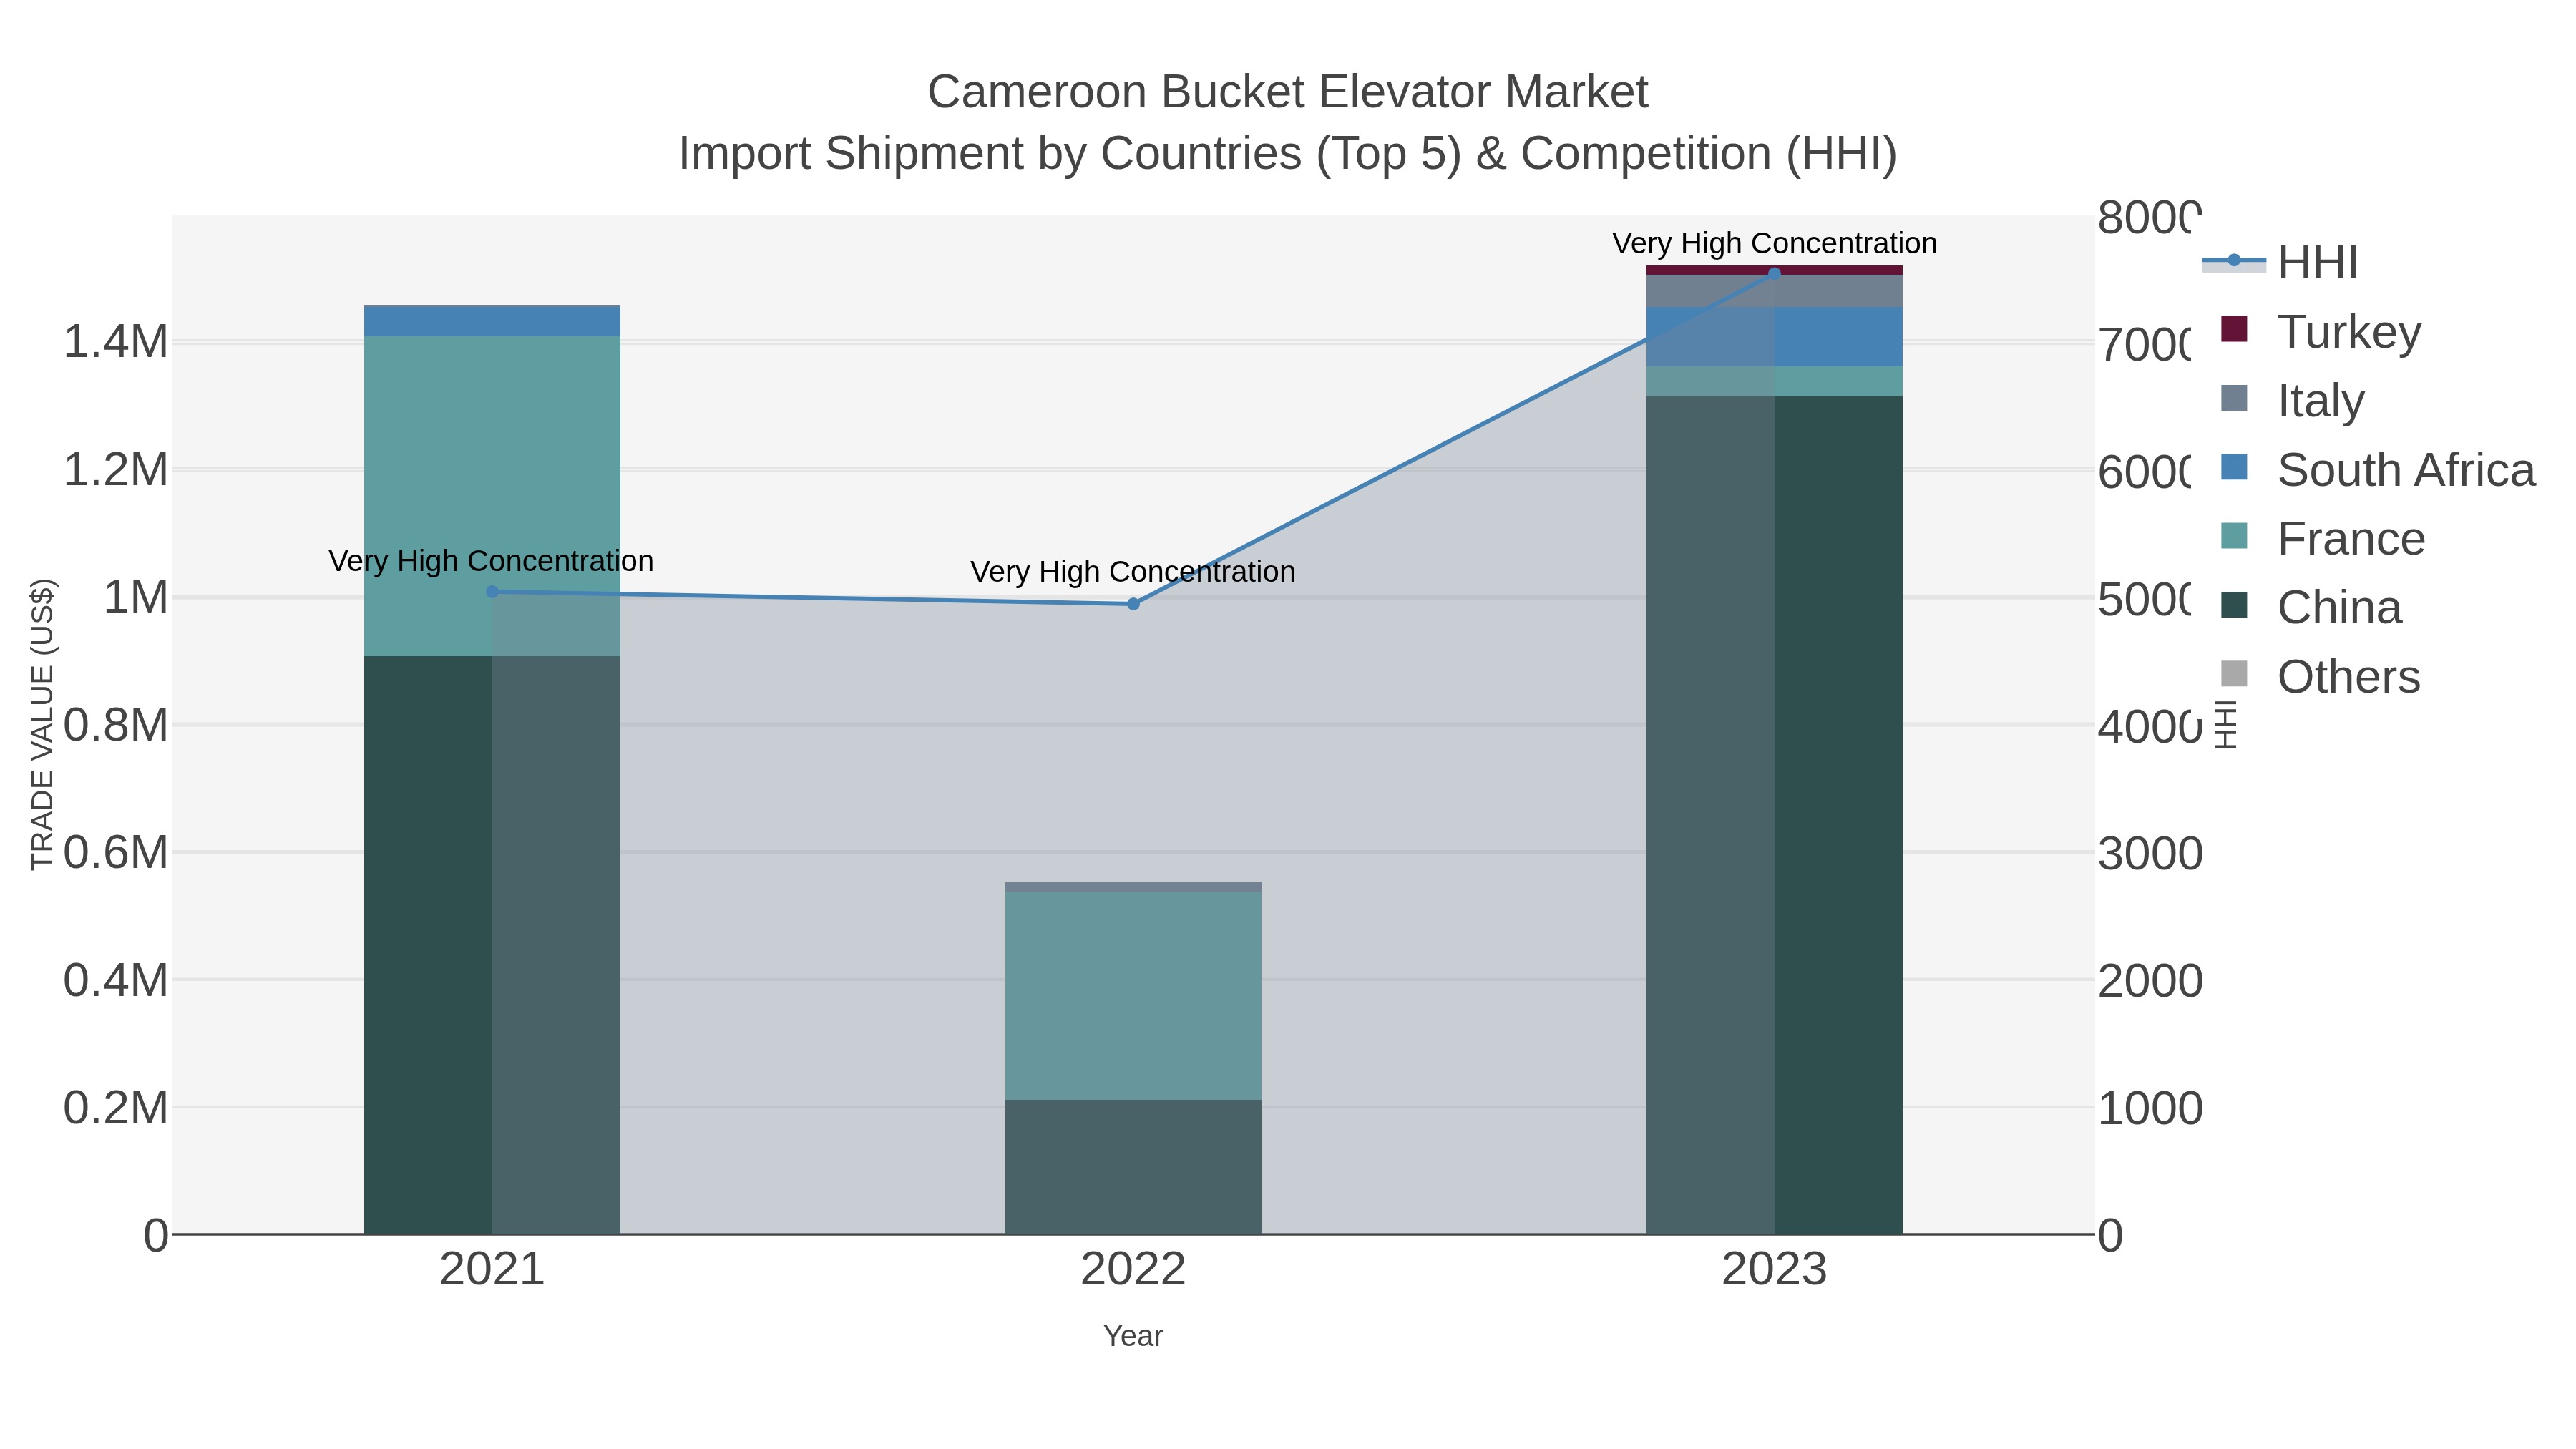
Task: Click the France bar segment for 2022
Action: pos(1133,996)
